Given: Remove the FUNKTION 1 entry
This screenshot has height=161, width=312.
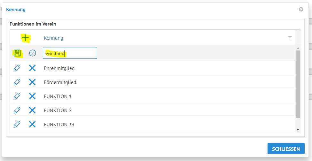Looking at the screenshot, I should [32, 96].
